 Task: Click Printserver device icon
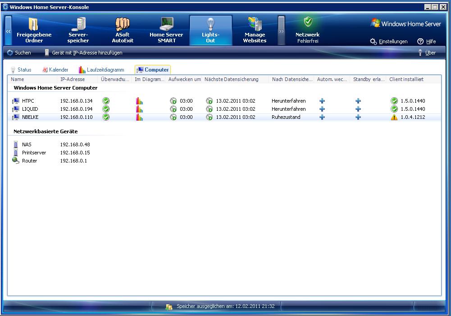click(16, 153)
